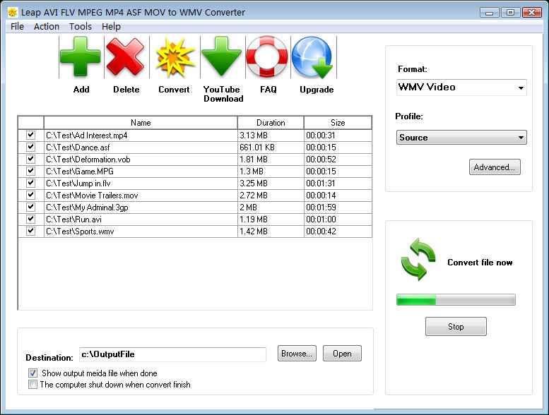This screenshot has height=415, width=549.
Task: Click the Convert file now label
Action: click(480, 263)
